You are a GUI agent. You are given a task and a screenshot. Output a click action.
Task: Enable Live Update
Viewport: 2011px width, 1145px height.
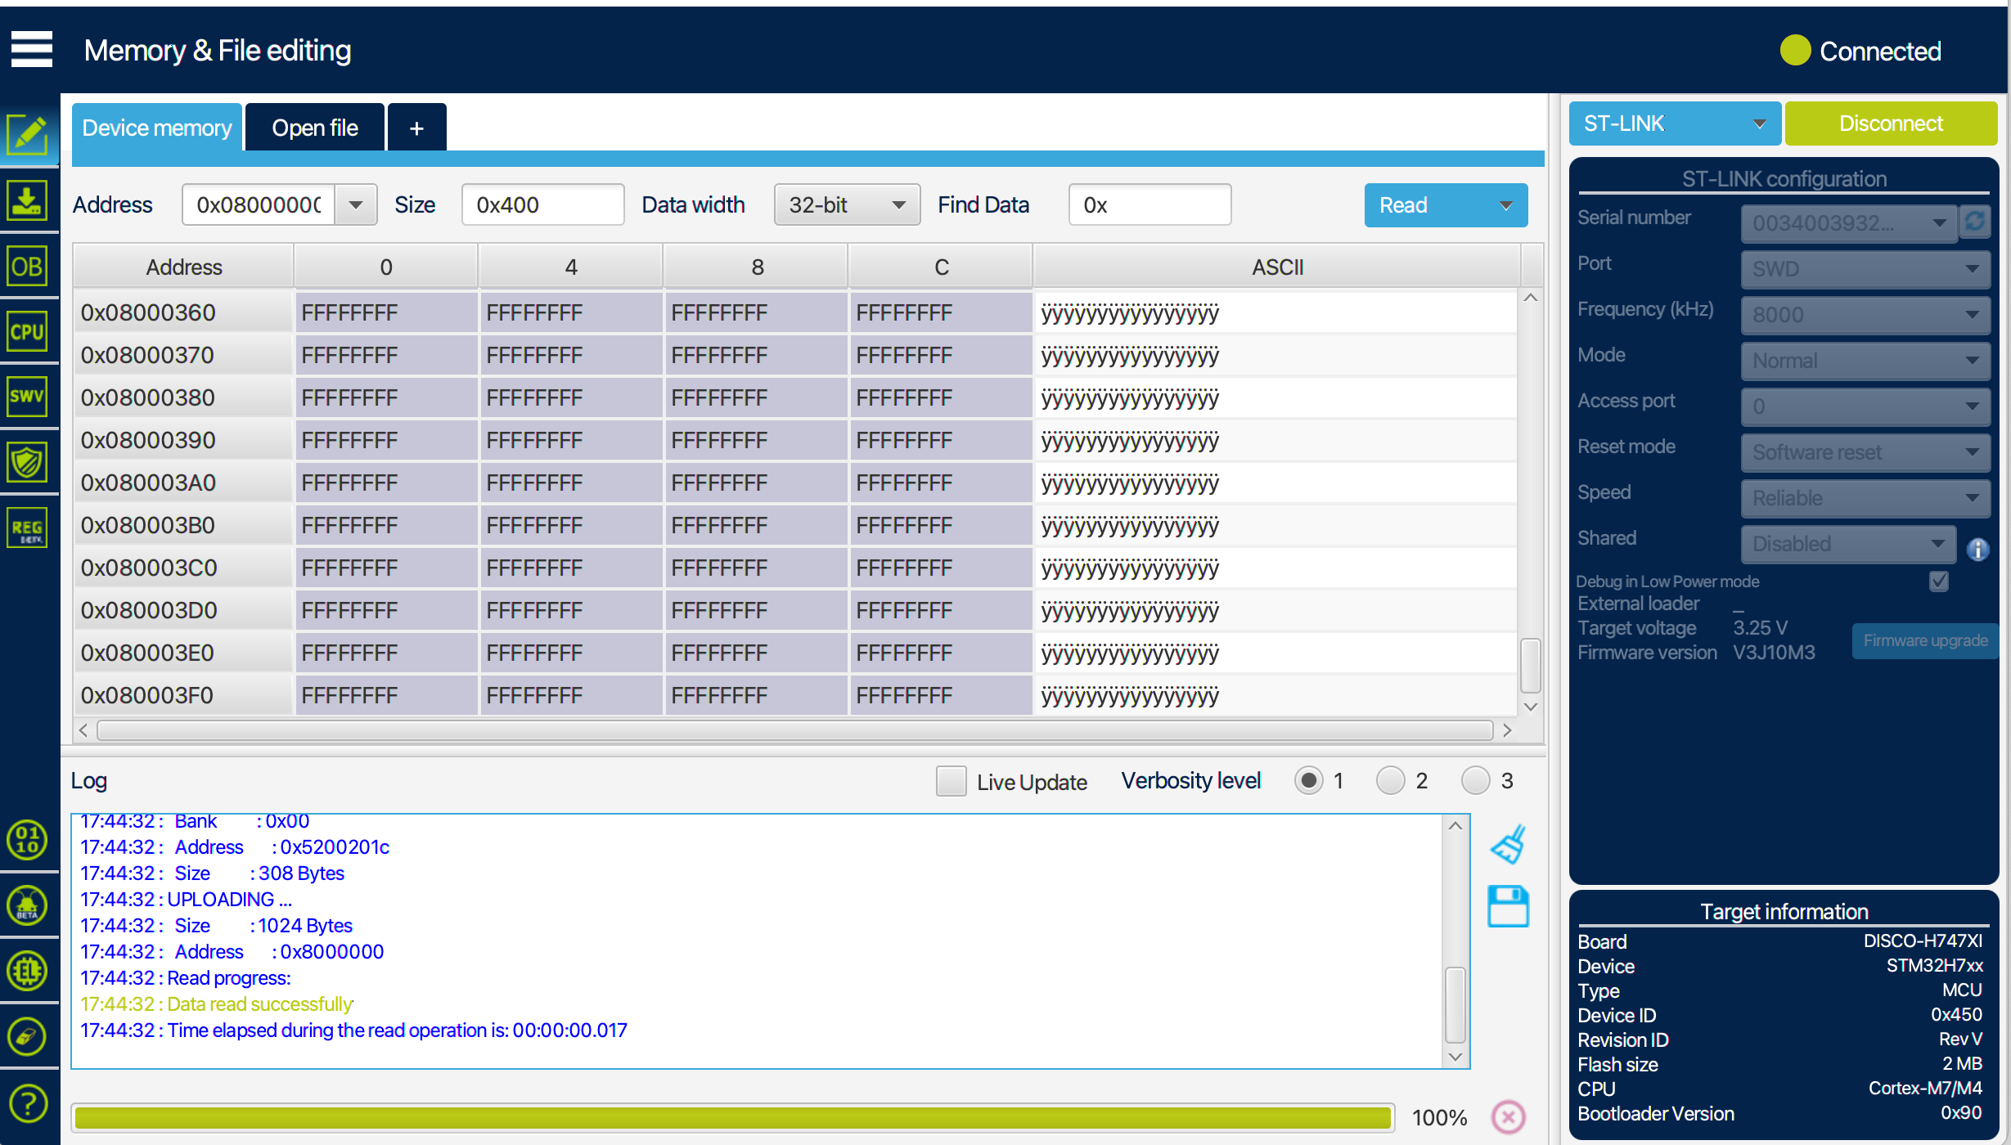point(951,781)
